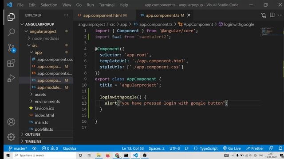Click the Open Changes compare icon
This screenshot has height=159, width=284.
coord(264,15)
